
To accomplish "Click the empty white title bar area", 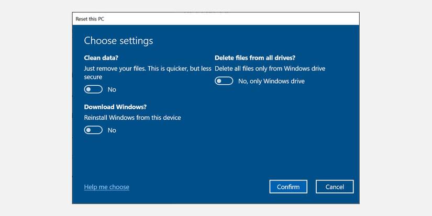I will click(236, 19).
